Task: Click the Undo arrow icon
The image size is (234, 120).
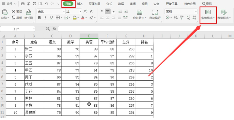Action: coord(46,4)
